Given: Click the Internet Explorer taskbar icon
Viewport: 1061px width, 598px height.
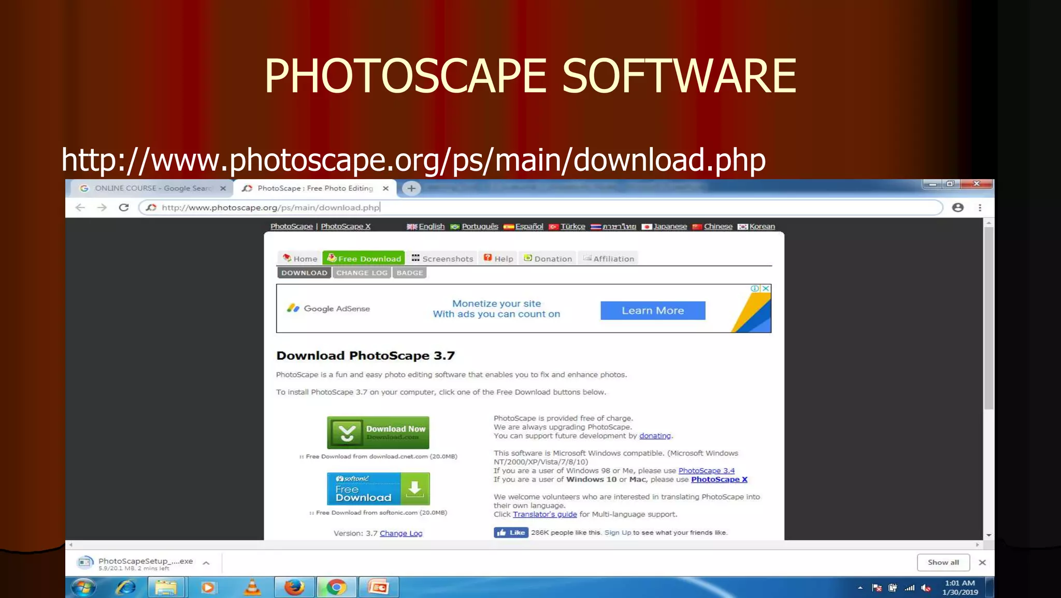Looking at the screenshot, I should tap(125, 587).
